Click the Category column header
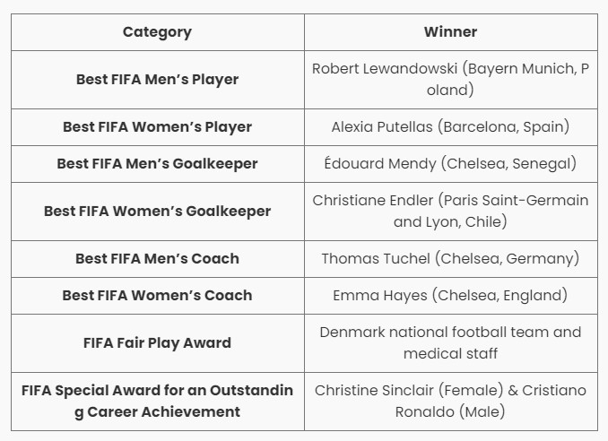608x441 pixels. coord(158,32)
